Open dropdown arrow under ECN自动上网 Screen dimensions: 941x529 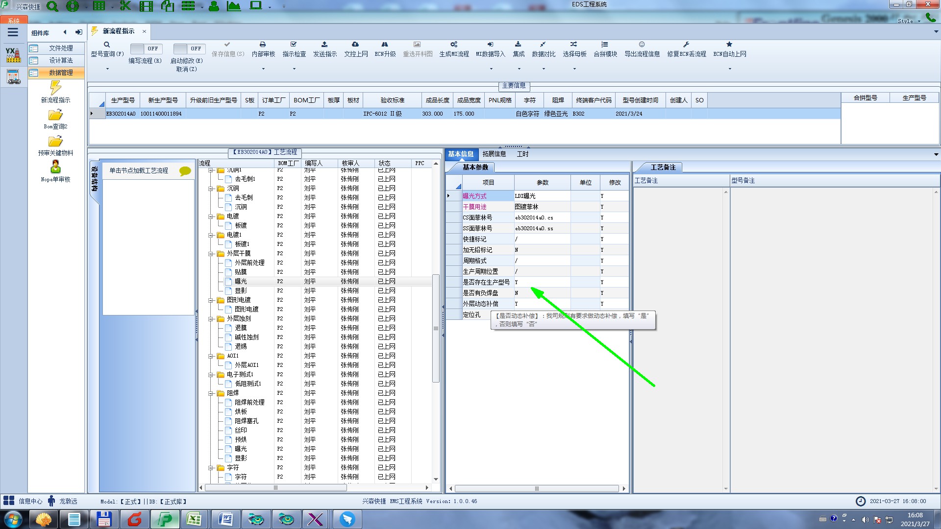pos(730,69)
